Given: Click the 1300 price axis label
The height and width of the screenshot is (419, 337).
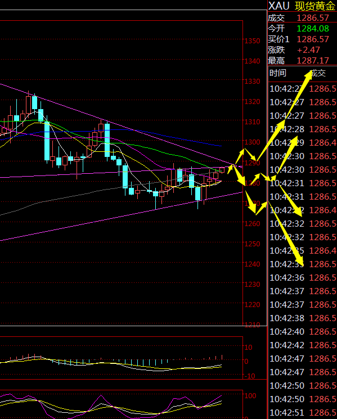Looking at the screenshot, I should [252, 142].
